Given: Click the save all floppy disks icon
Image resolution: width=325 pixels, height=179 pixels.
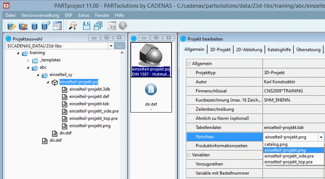Looking at the screenshot, I should point(98,26).
